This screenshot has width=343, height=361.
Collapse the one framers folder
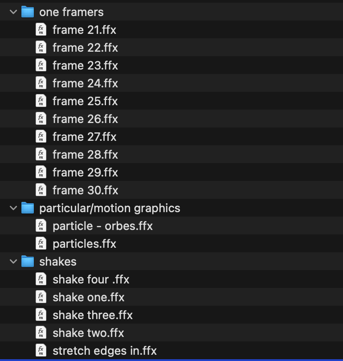[12, 12]
